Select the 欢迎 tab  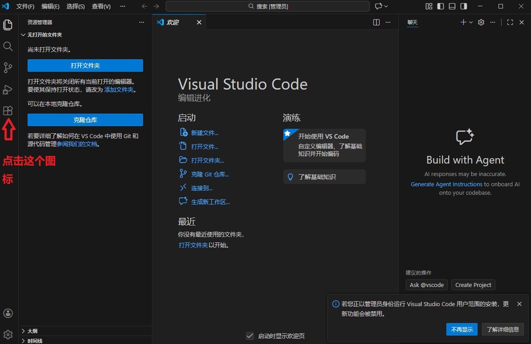click(x=173, y=22)
